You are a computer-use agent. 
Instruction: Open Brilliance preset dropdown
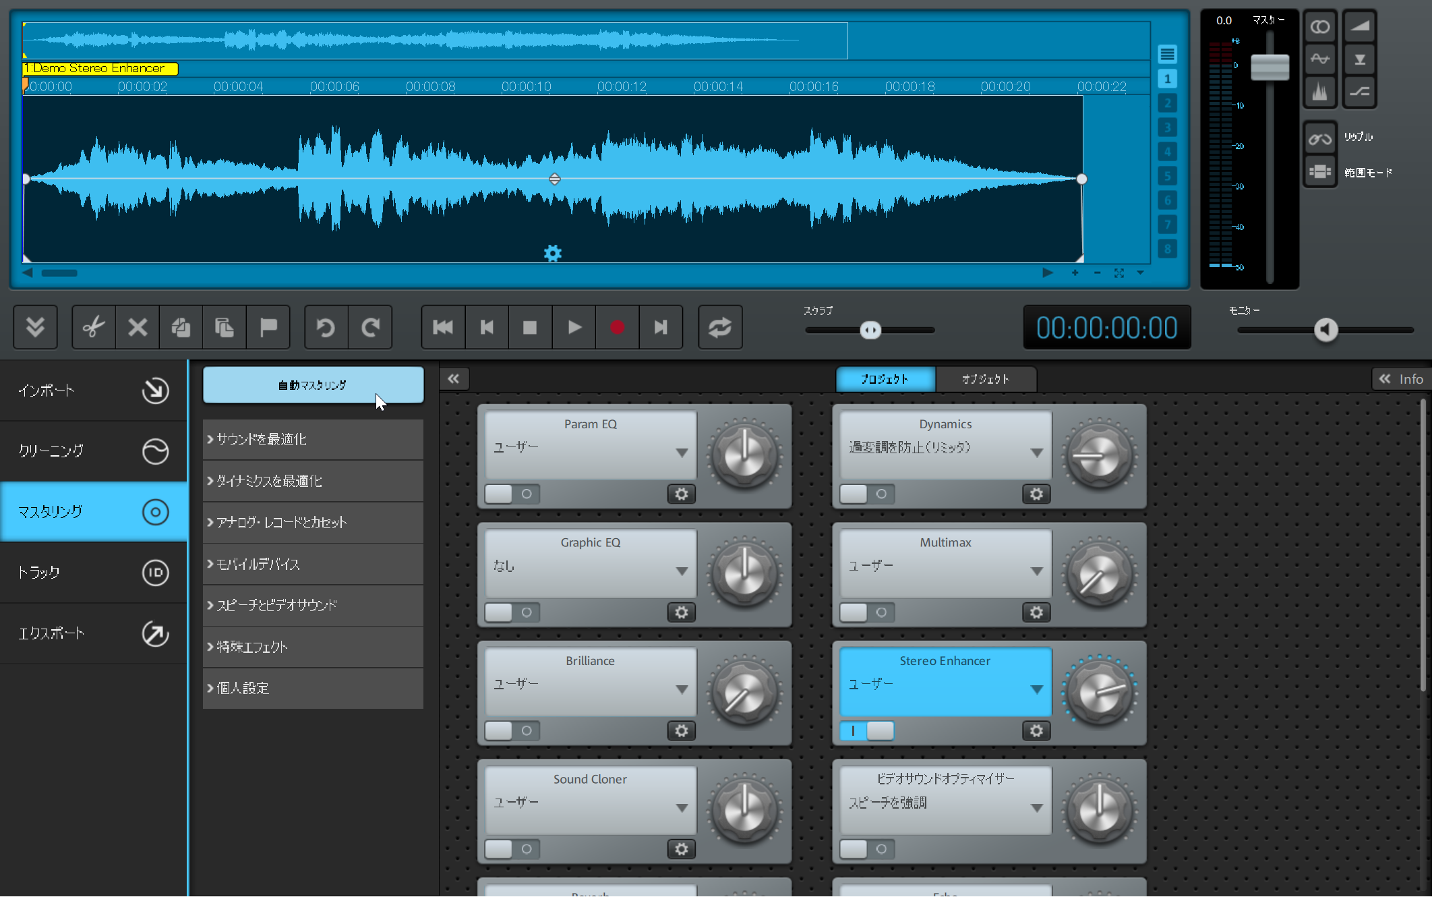pos(682,689)
